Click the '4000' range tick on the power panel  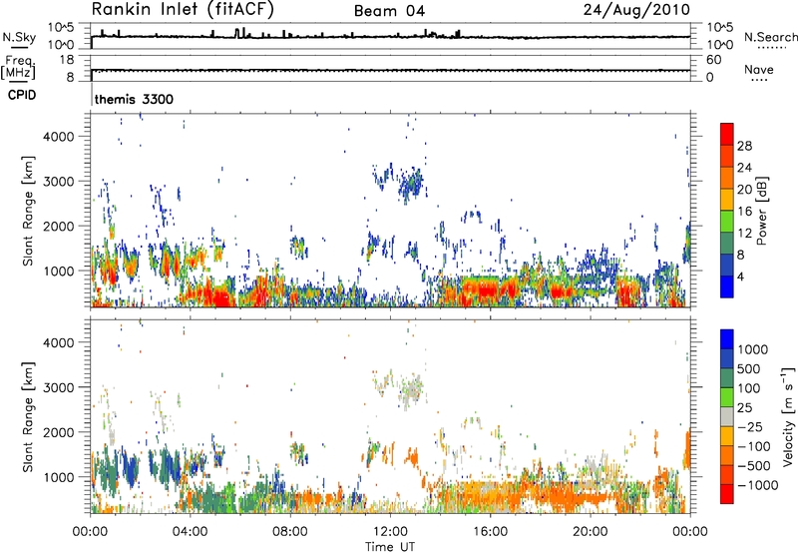59,137
